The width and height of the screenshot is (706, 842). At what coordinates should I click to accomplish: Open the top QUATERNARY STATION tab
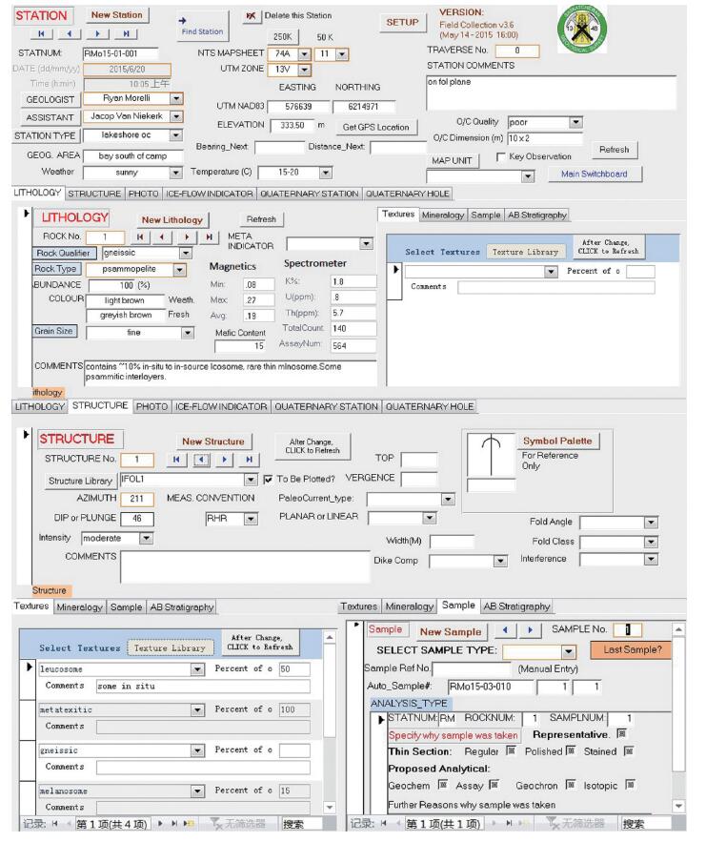(x=309, y=194)
